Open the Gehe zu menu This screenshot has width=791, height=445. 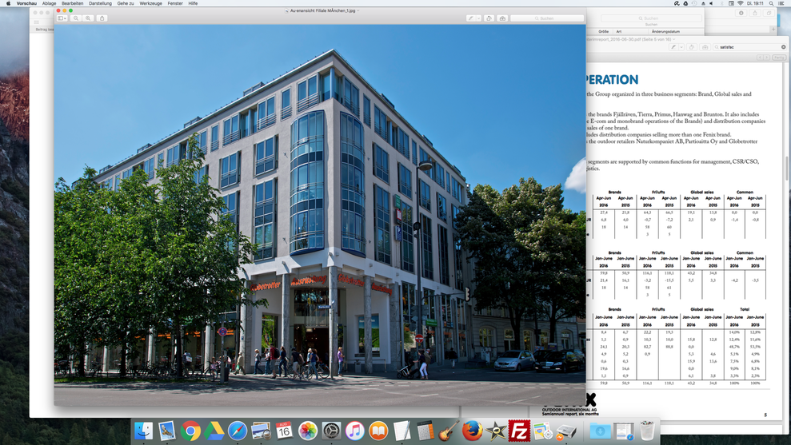[x=126, y=3]
